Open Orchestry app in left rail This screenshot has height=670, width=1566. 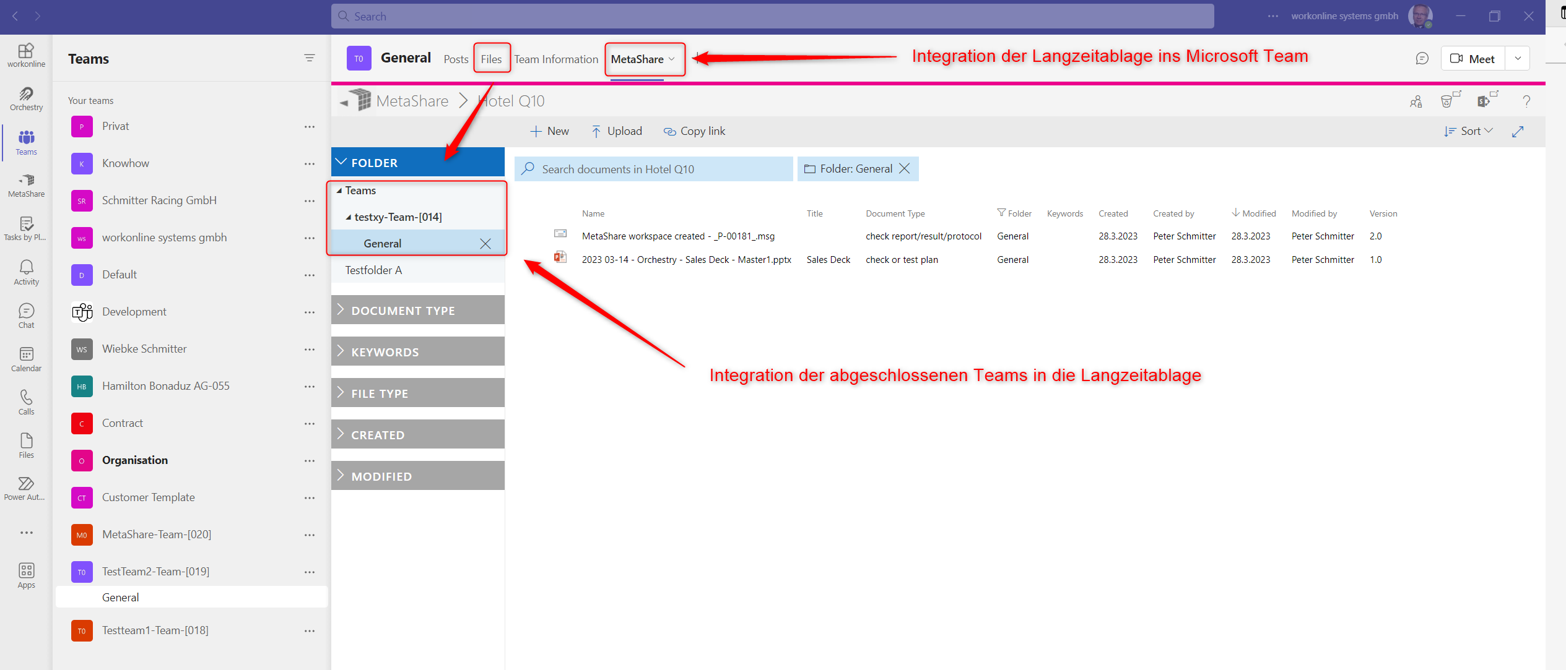click(x=26, y=98)
